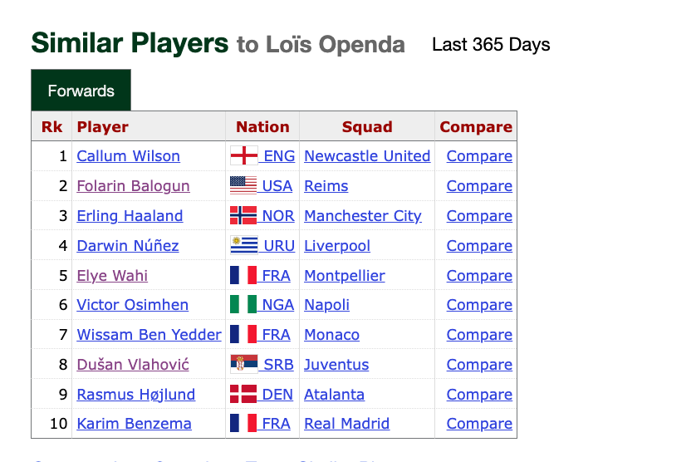Compare with Victor Osimhen

[479, 305]
